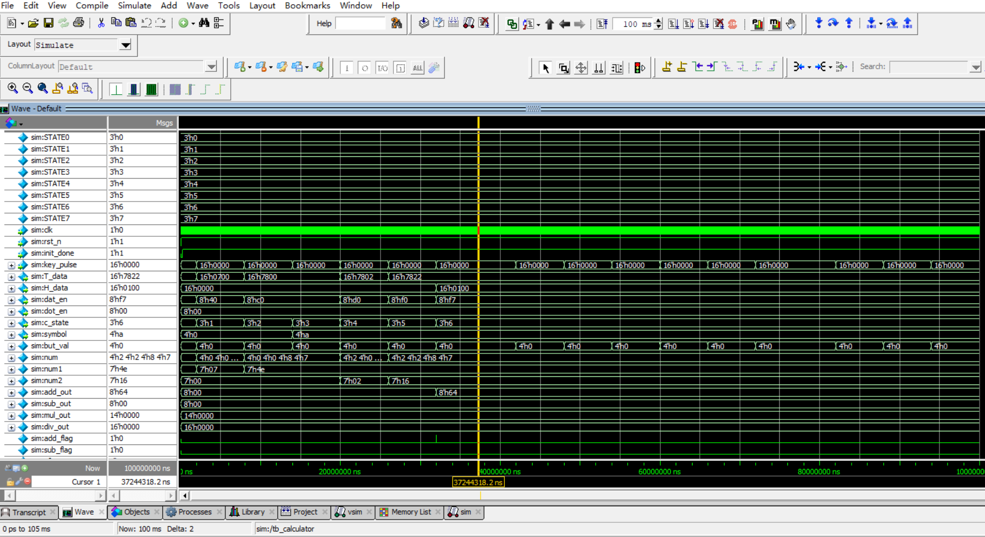985x537 pixels.
Task: Toggle the Zoom Mode tool
Action: [x=564, y=68]
